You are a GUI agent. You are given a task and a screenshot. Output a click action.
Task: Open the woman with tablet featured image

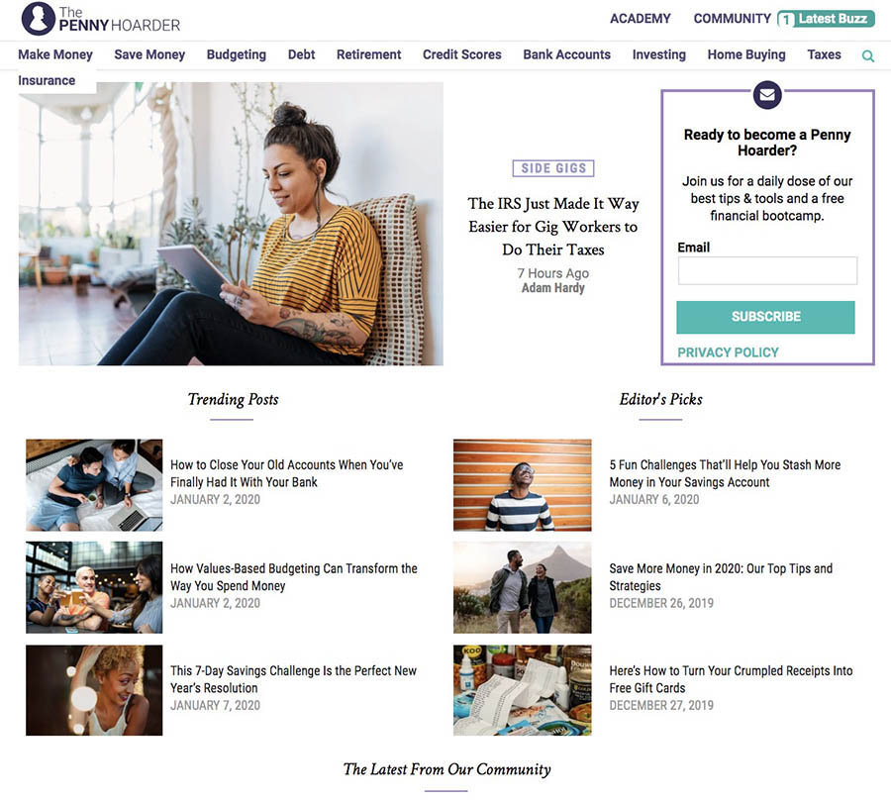231,224
